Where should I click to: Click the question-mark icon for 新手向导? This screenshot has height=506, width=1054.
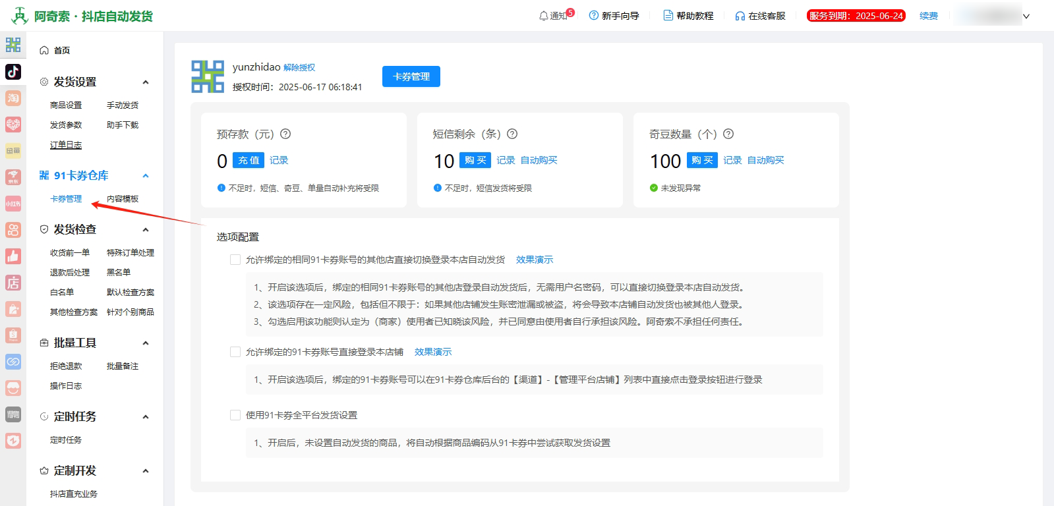(594, 16)
